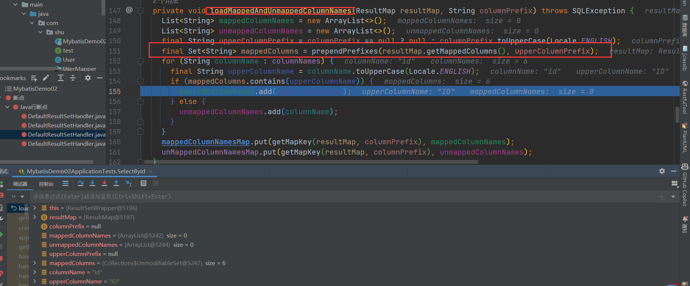The image size is (690, 286).
Task: Select the 断点 bookmarks node
Action: pos(18,98)
